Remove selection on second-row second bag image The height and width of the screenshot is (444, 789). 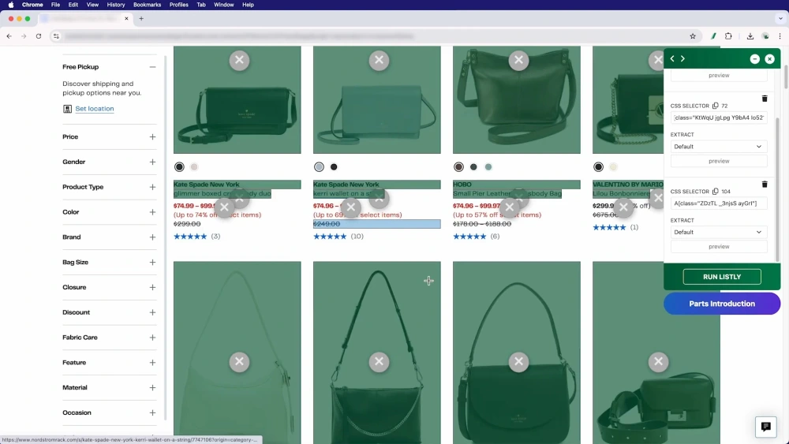click(x=379, y=361)
